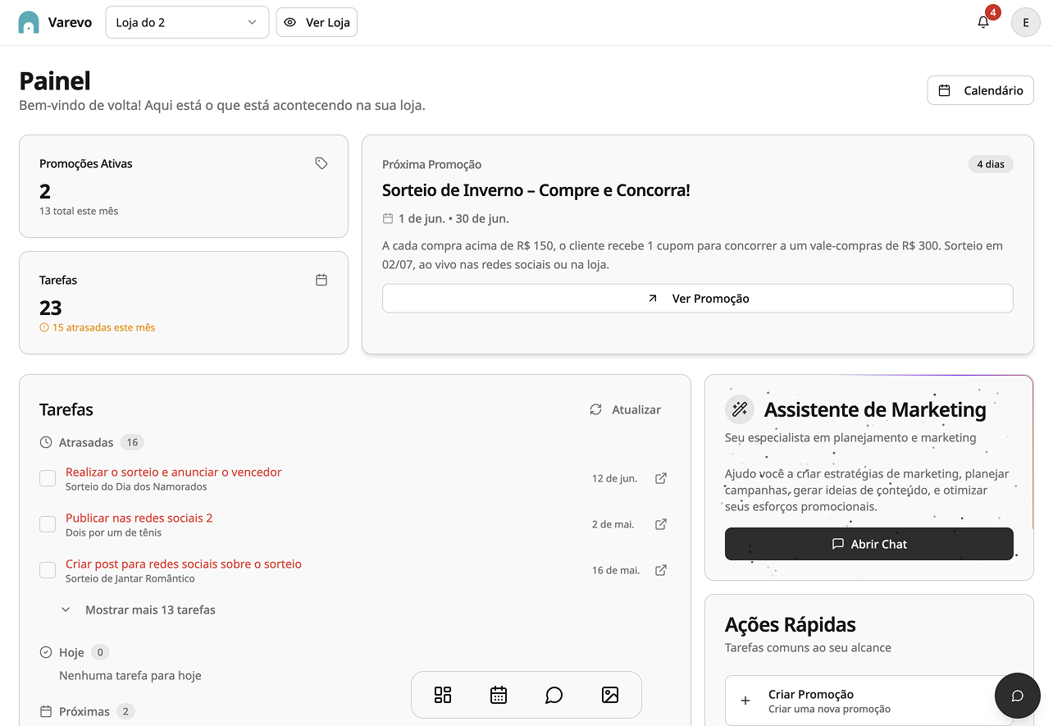Click the floating chat bubble button
Screen dimensions: 1053x726
coord(1017,696)
